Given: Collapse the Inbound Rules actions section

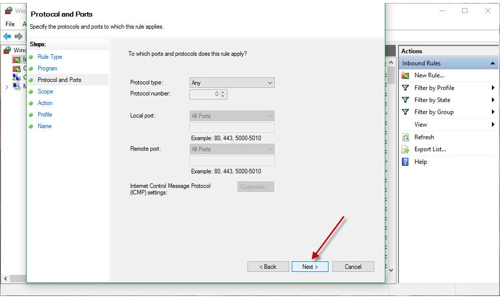Looking at the screenshot, I should [492, 63].
